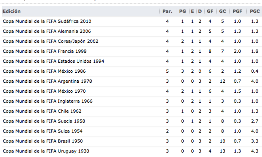The width and height of the screenshot is (262, 157).
Task: Click the Par. column header
Action: 167,11
